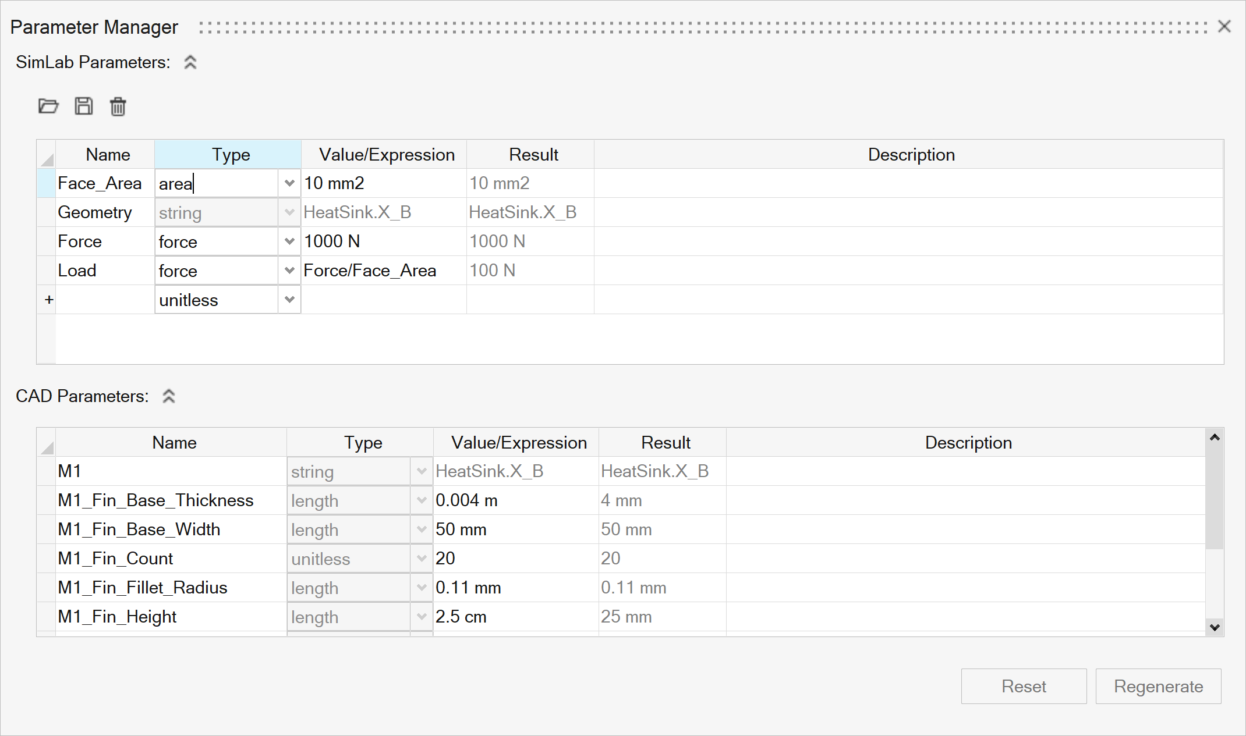Click the open folder icon

pyautogui.click(x=48, y=106)
